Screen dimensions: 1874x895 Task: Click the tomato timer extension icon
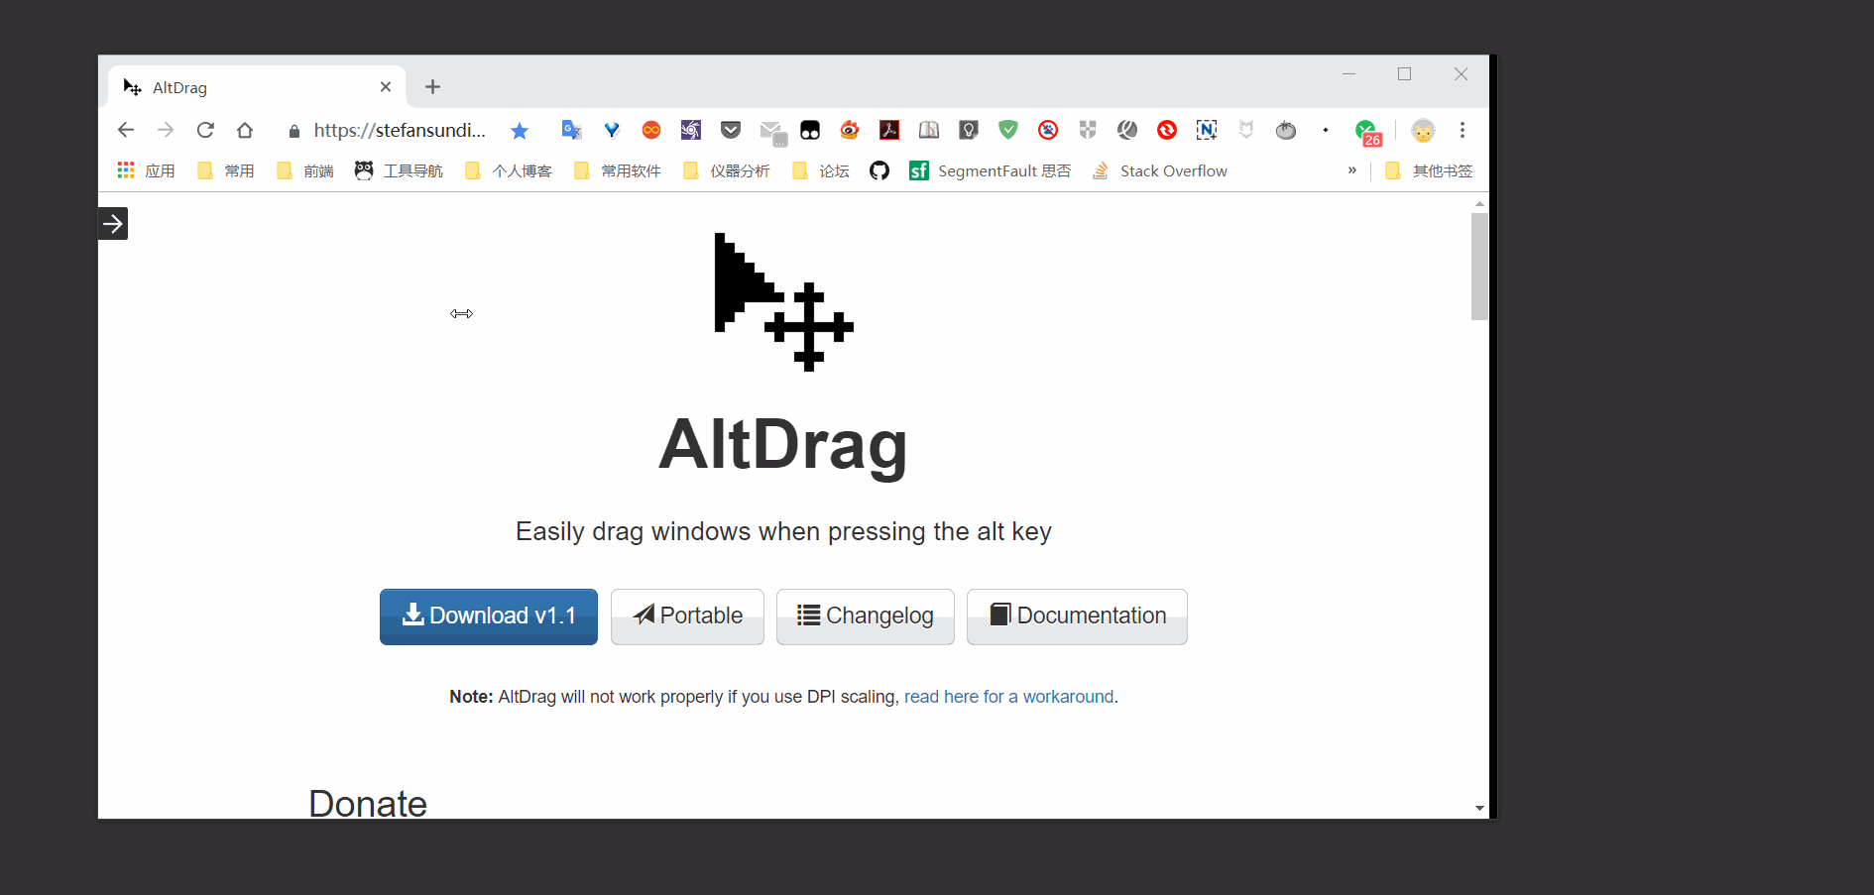pyautogui.click(x=1286, y=130)
